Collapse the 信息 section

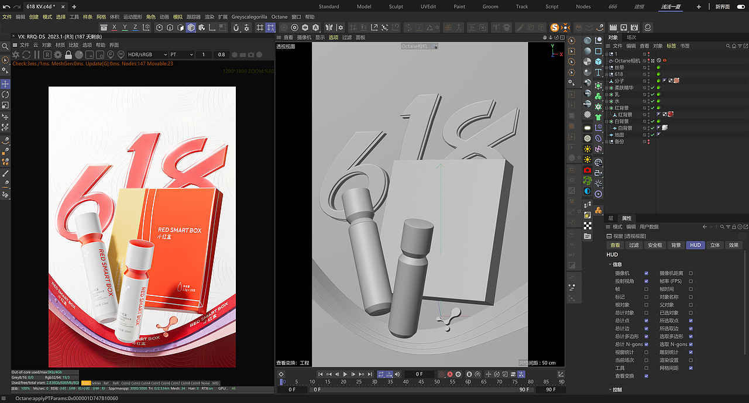[x=610, y=264]
